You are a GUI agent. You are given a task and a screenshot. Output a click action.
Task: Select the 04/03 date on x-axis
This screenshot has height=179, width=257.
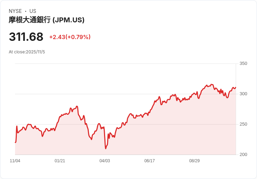[x=105, y=161]
